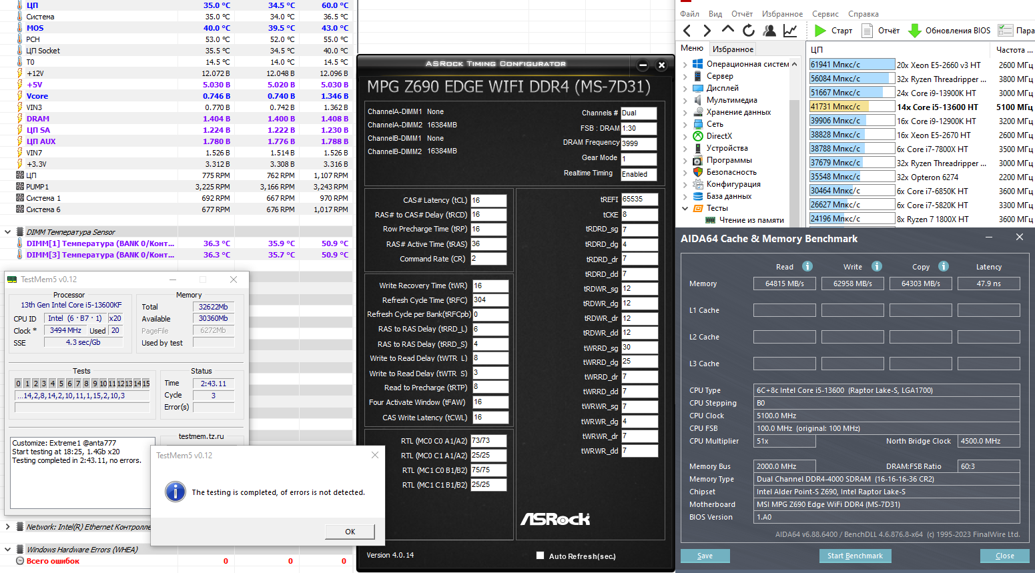1035x573 pixels.
Task: Click the info icon beside Read column
Action: point(807,266)
